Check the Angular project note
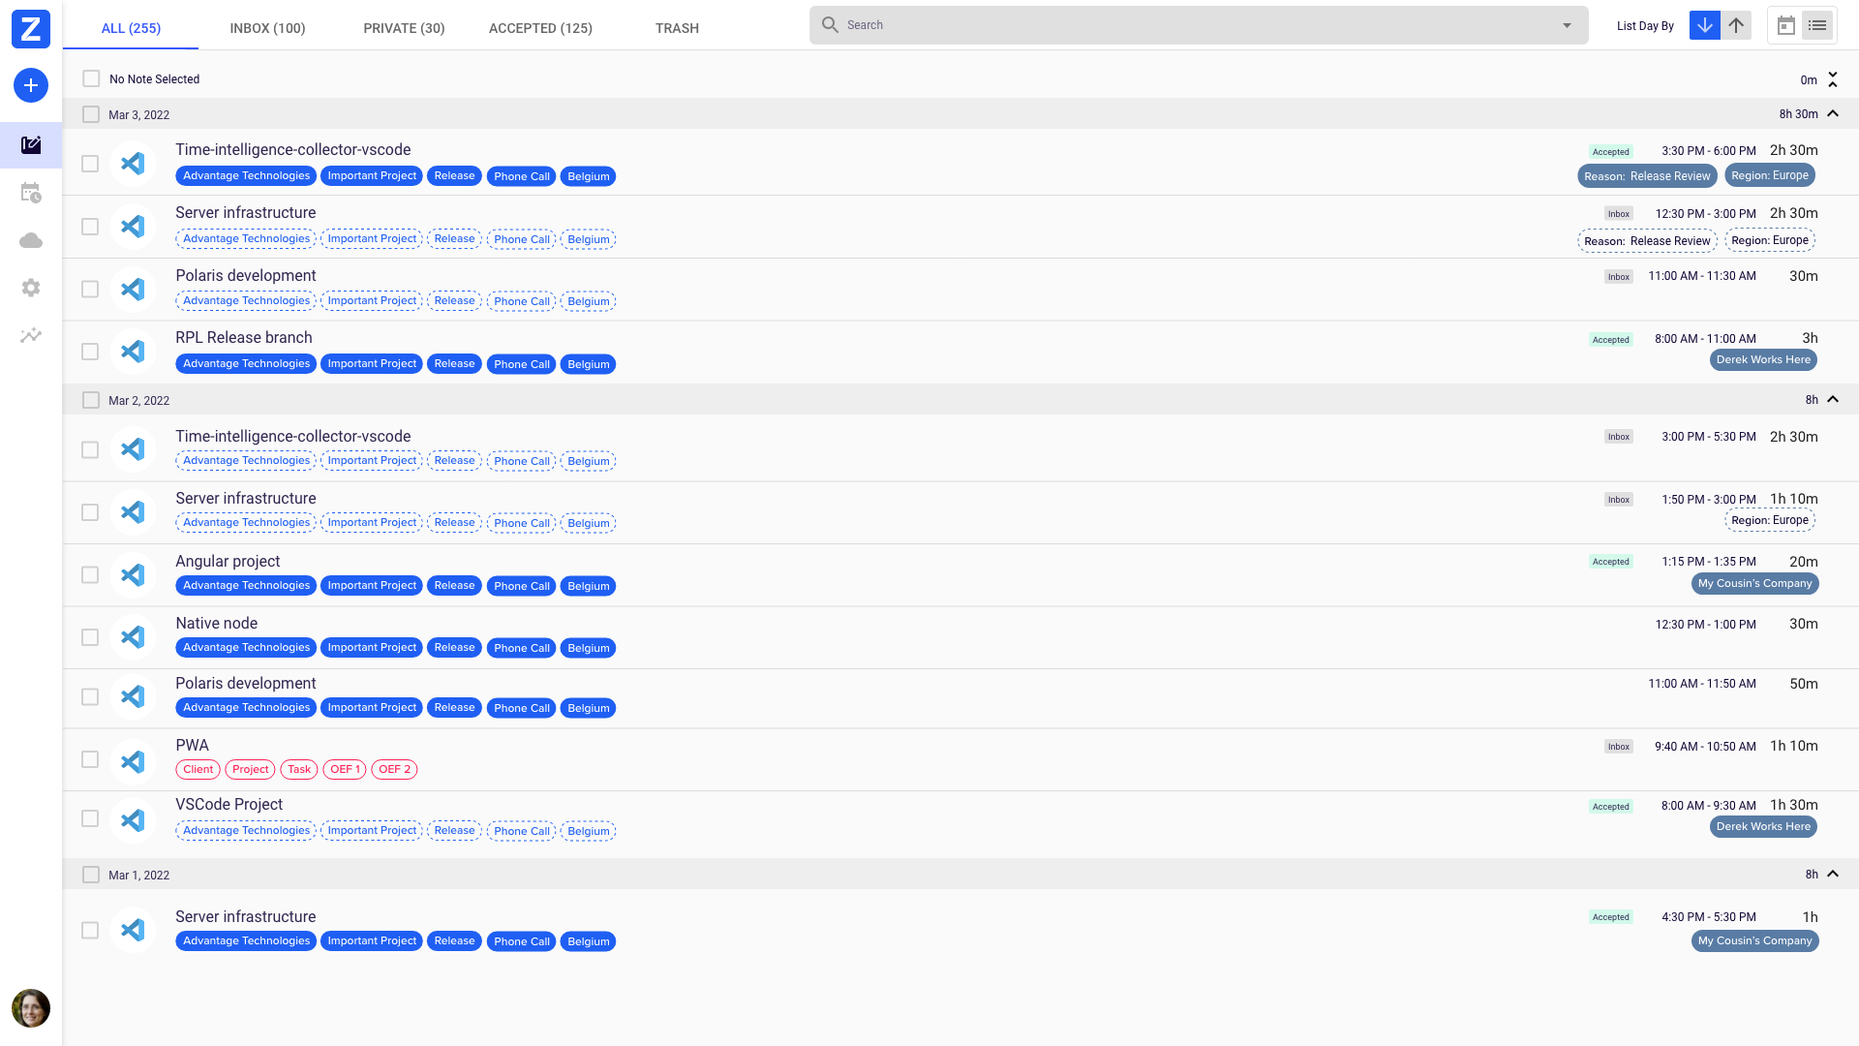This screenshot has height=1046, width=1859. [x=90, y=575]
